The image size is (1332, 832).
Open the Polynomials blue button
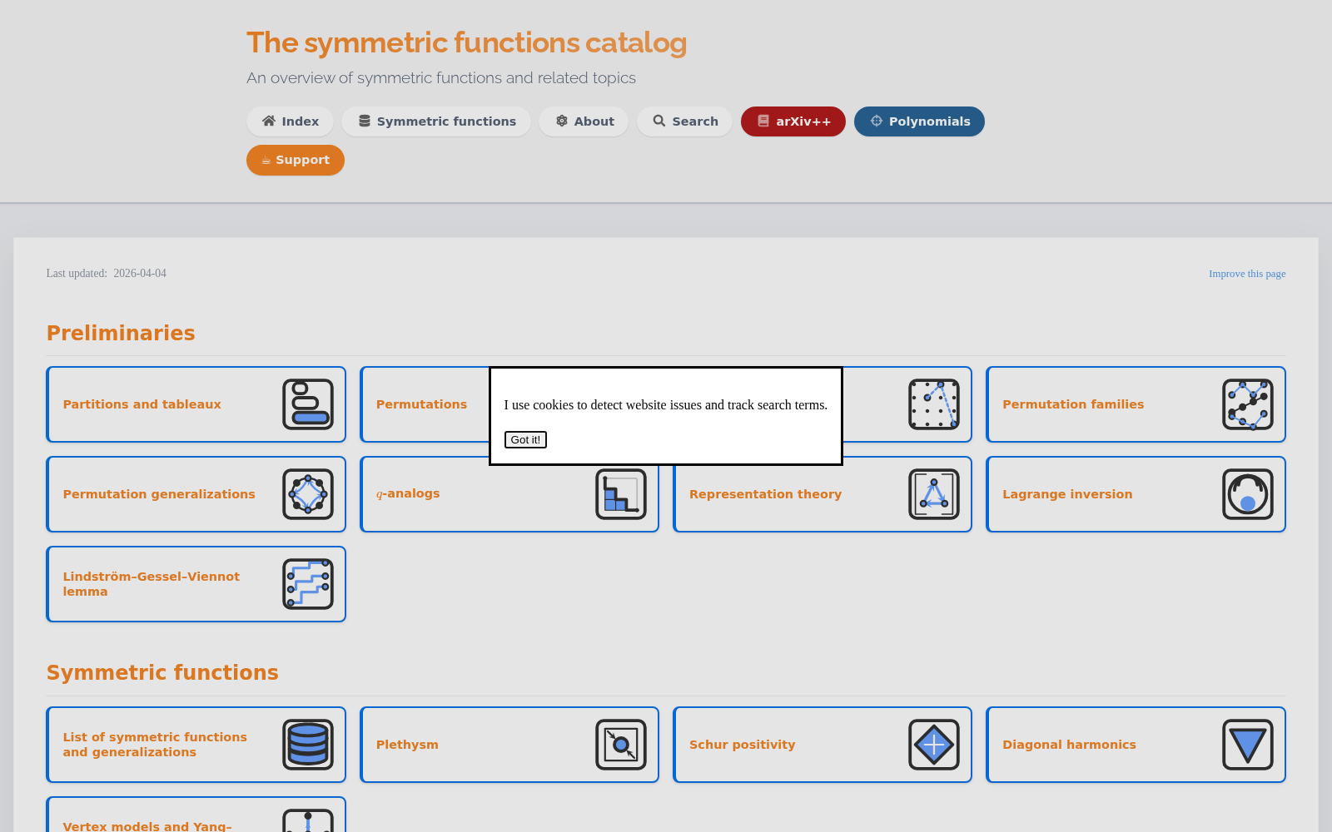coord(919,121)
